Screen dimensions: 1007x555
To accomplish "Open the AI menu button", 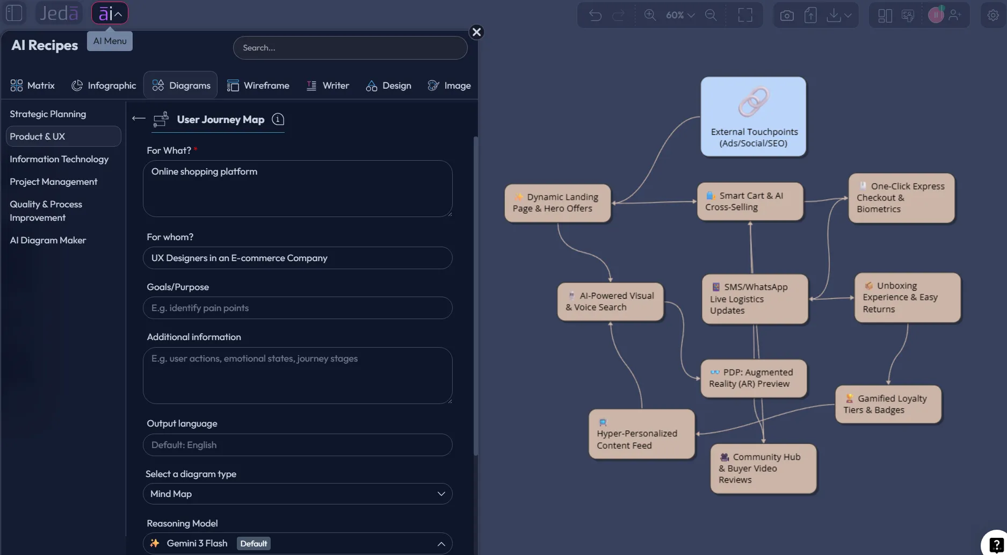I will pos(110,13).
